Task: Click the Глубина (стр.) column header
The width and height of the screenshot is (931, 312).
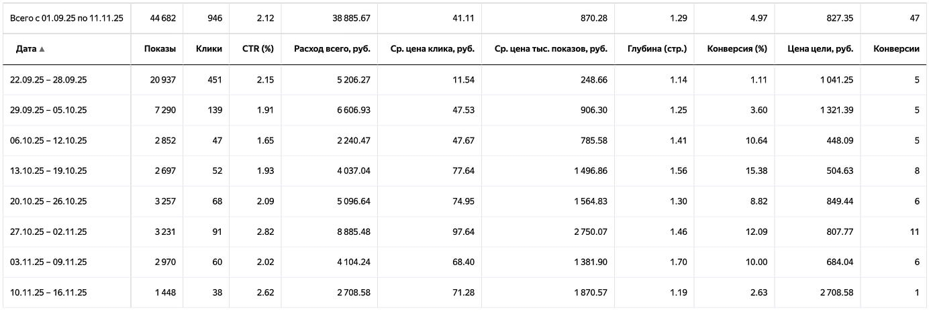Action: coord(657,49)
